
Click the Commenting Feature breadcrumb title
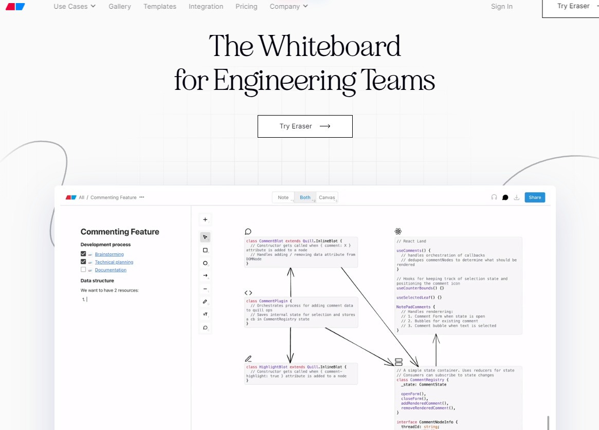click(x=114, y=197)
